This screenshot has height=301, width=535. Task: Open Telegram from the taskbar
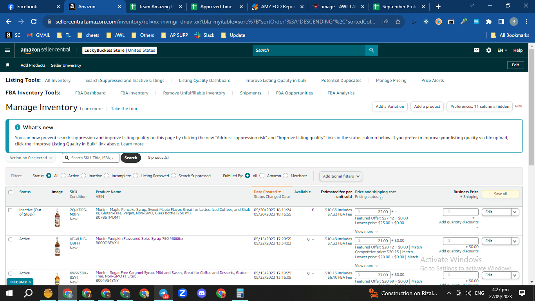coord(163,293)
